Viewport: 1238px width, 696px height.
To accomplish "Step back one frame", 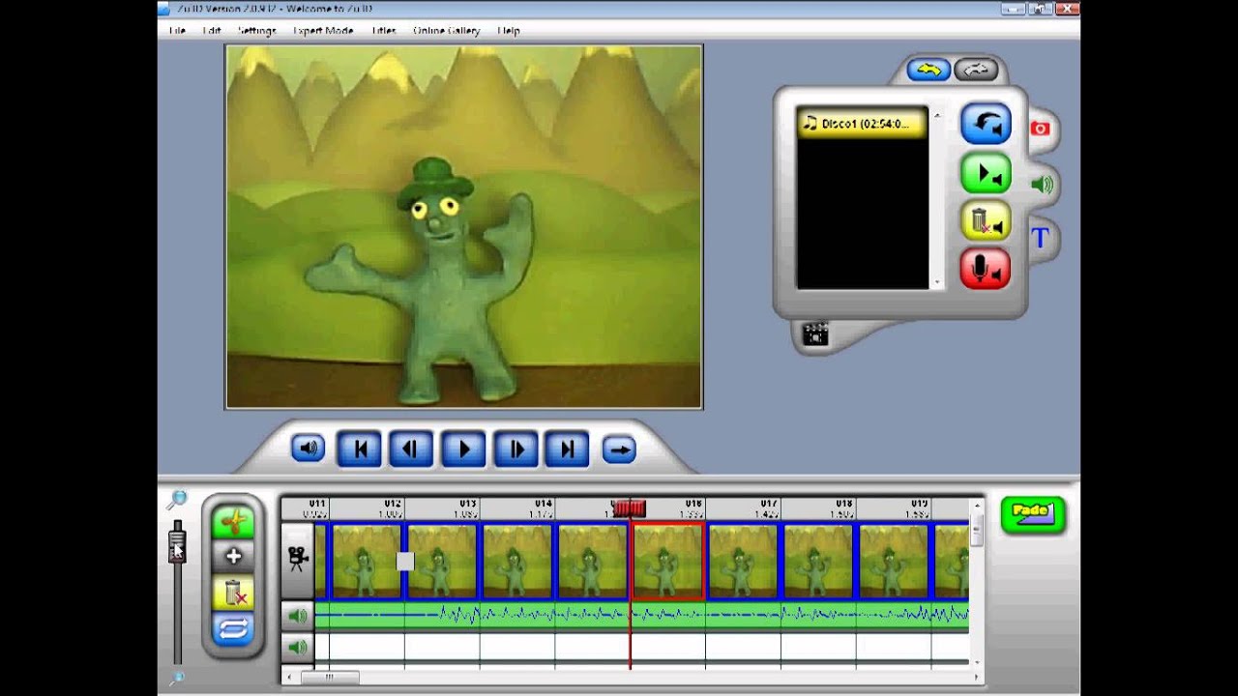I will point(411,449).
